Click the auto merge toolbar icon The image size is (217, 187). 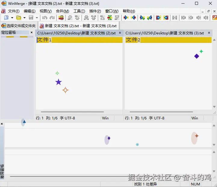[175, 17]
